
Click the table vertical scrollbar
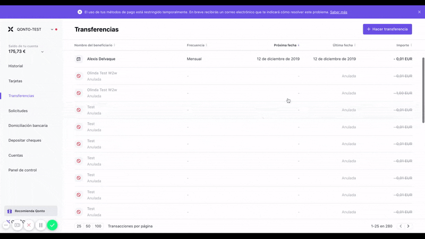(423, 90)
